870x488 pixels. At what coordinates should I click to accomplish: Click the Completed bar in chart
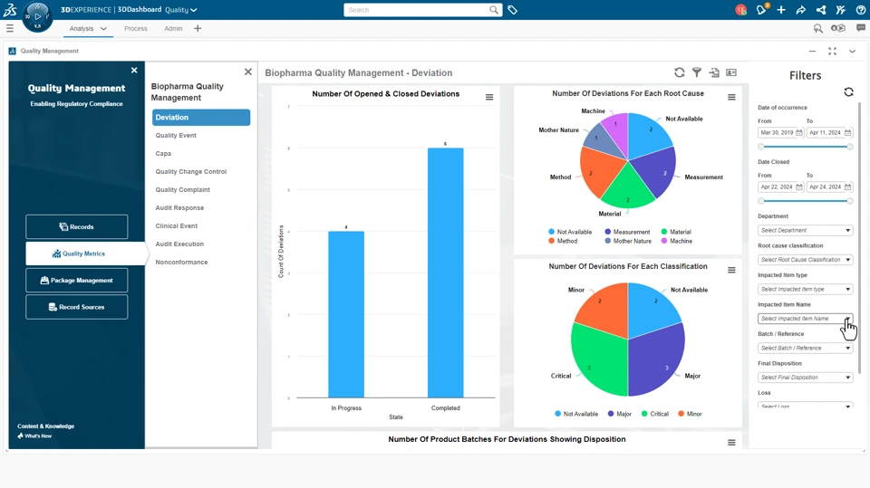446,273
